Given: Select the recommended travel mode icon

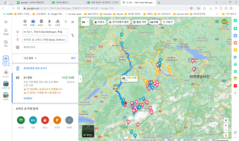Looking at the screenshot, I should pos(25,22).
